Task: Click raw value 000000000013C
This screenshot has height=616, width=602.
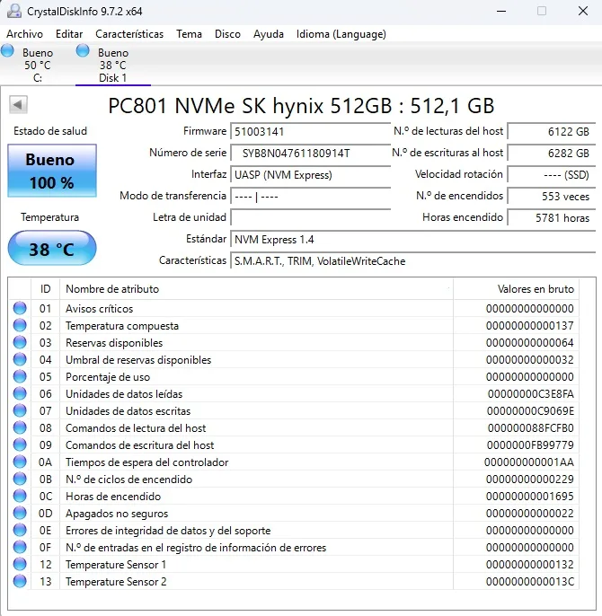Action: click(x=530, y=582)
